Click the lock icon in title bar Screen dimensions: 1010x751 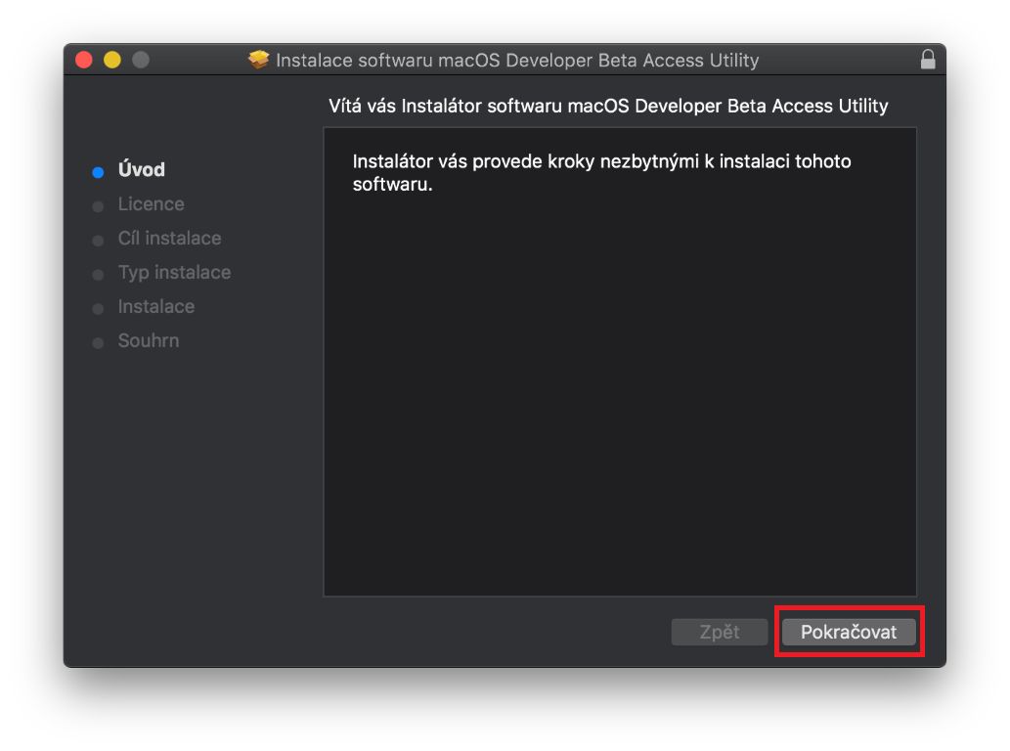(x=928, y=60)
